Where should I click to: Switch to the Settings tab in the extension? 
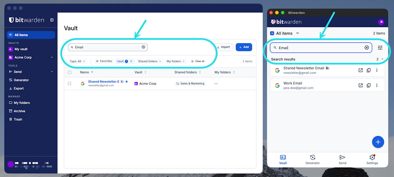[372, 160]
